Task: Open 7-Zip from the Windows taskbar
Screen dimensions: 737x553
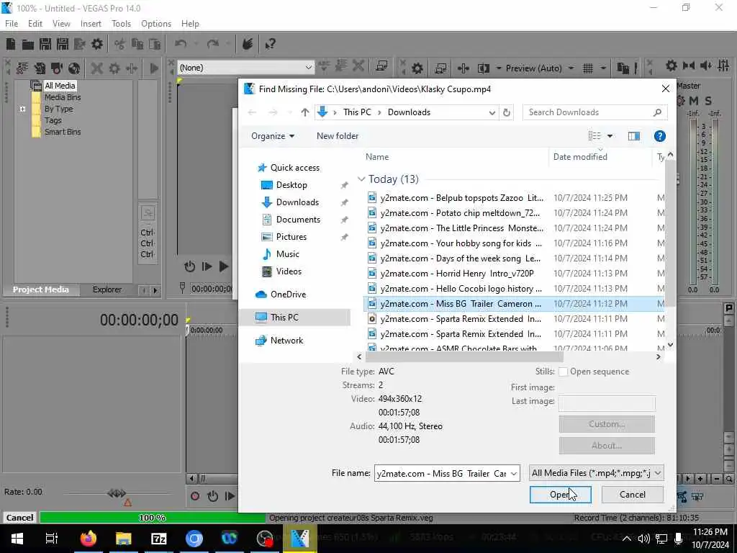Action: 158,538
